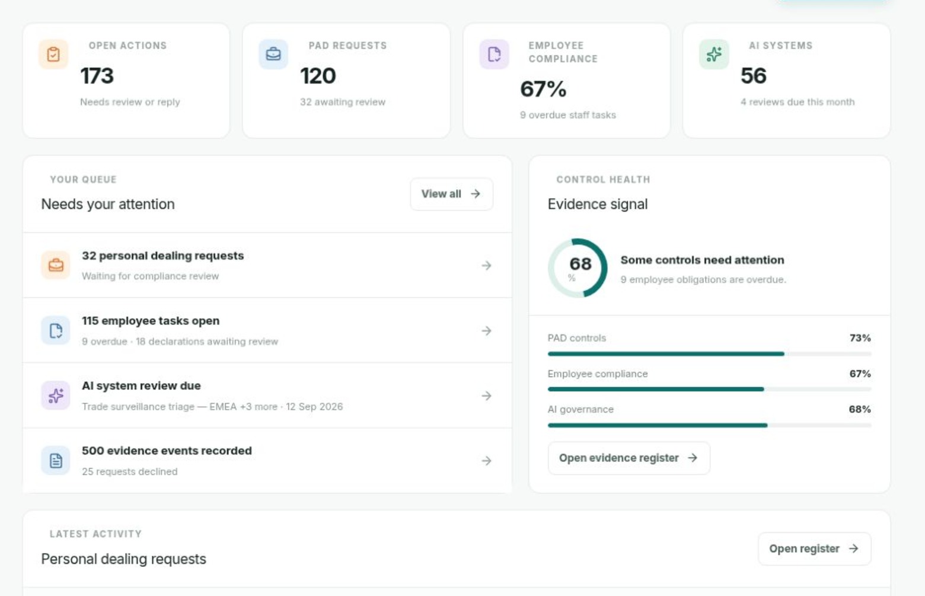Image resolution: width=925 pixels, height=596 pixels.
Task: Click 'Needs your attention' heading
Action: click(x=108, y=204)
